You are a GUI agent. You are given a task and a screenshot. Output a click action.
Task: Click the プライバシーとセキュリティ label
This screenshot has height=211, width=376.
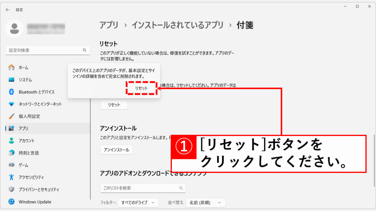pyautogui.click(x=39, y=189)
